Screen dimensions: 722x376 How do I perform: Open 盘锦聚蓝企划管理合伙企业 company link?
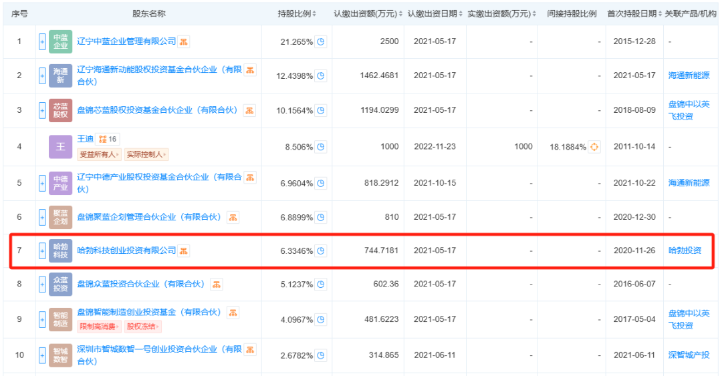click(x=148, y=217)
